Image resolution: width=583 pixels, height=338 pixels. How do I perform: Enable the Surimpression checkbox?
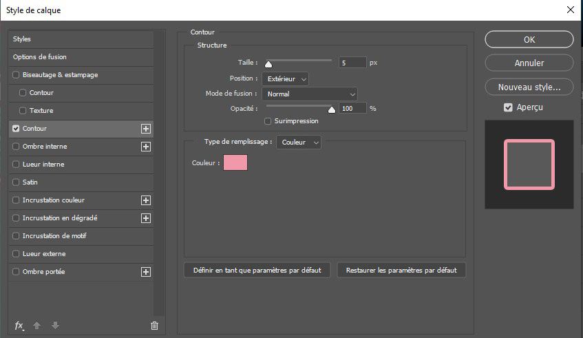click(x=268, y=121)
